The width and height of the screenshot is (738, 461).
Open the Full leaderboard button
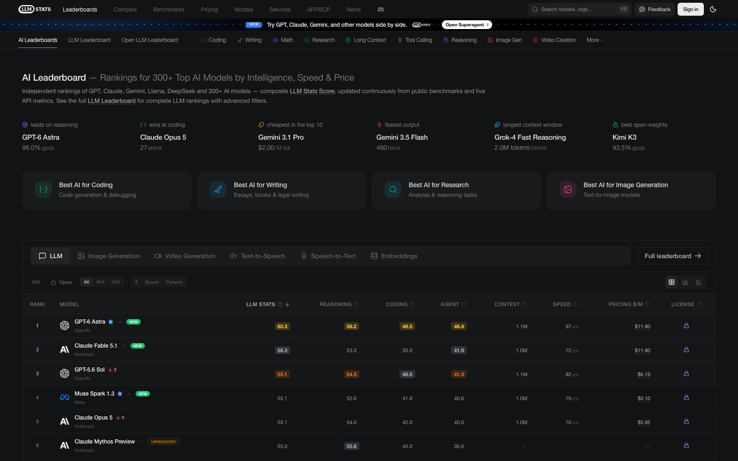pyautogui.click(x=673, y=256)
